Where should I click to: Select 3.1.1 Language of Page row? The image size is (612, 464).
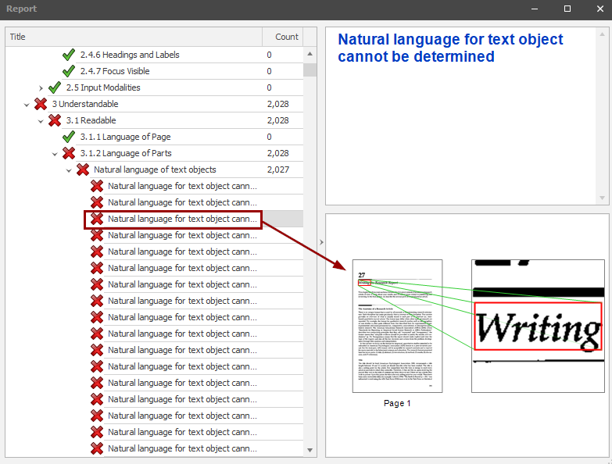154,137
